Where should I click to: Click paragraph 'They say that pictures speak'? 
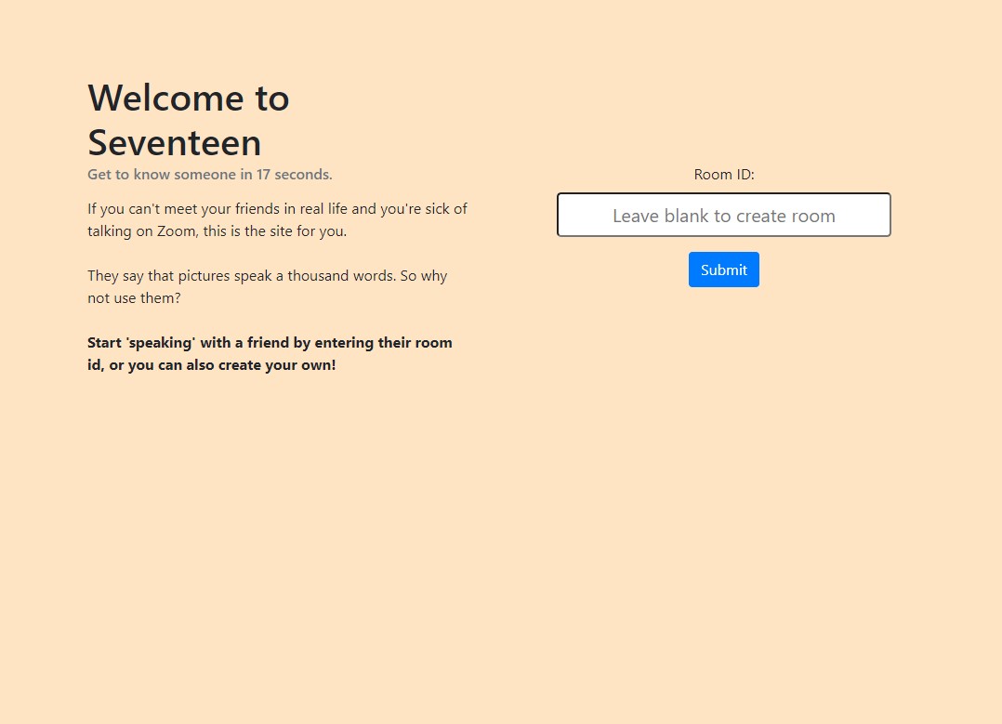click(x=267, y=287)
